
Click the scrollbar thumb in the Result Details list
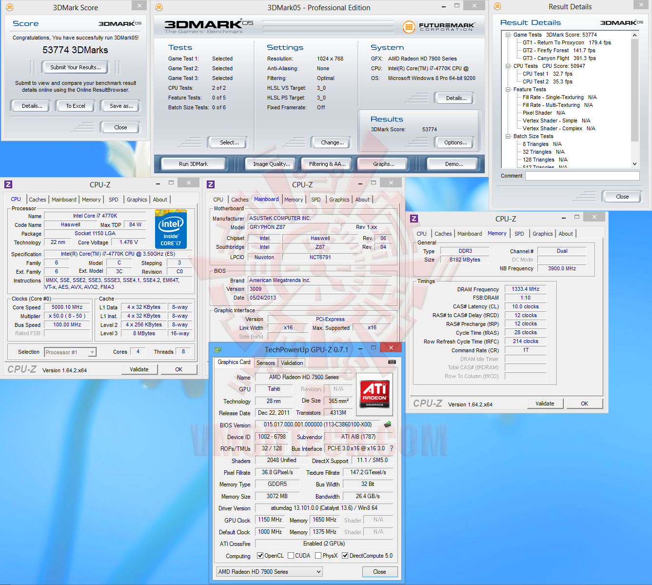(634, 90)
